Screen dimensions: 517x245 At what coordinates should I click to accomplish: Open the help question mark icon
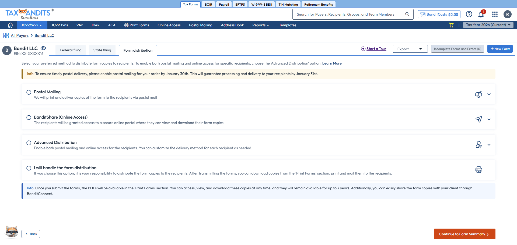pos(469,14)
